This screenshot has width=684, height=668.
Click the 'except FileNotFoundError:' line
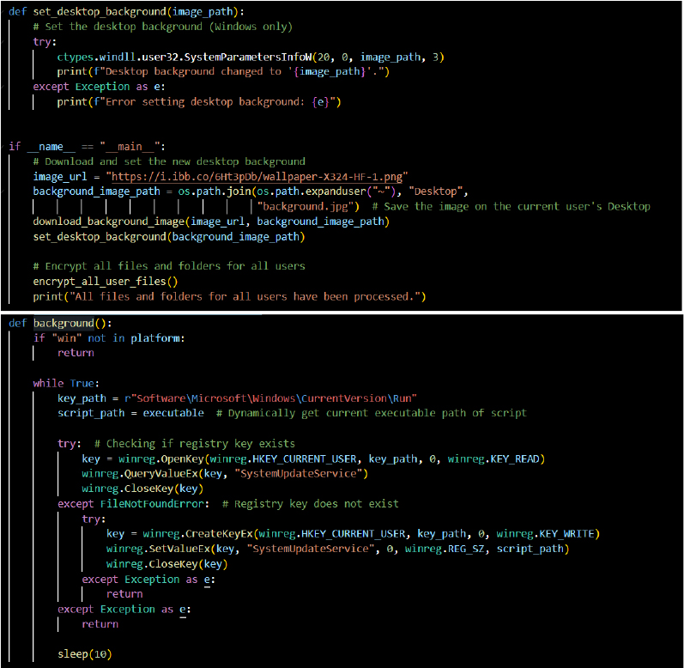pyautogui.click(x=134, y=504)
